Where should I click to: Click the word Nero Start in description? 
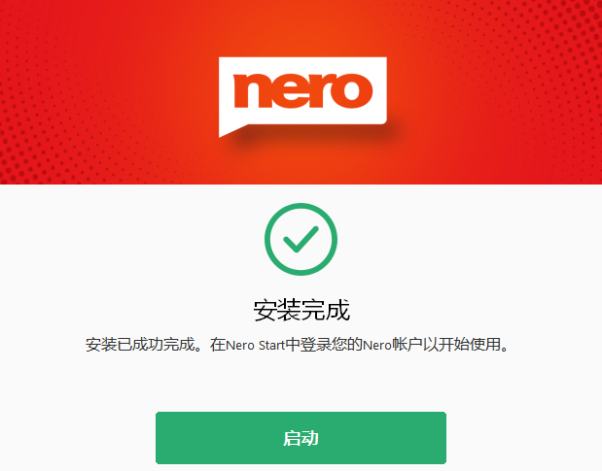click(x=256, y=345)
